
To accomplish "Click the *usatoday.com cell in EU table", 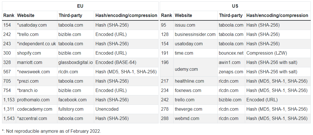I will (x=36, y=25).
